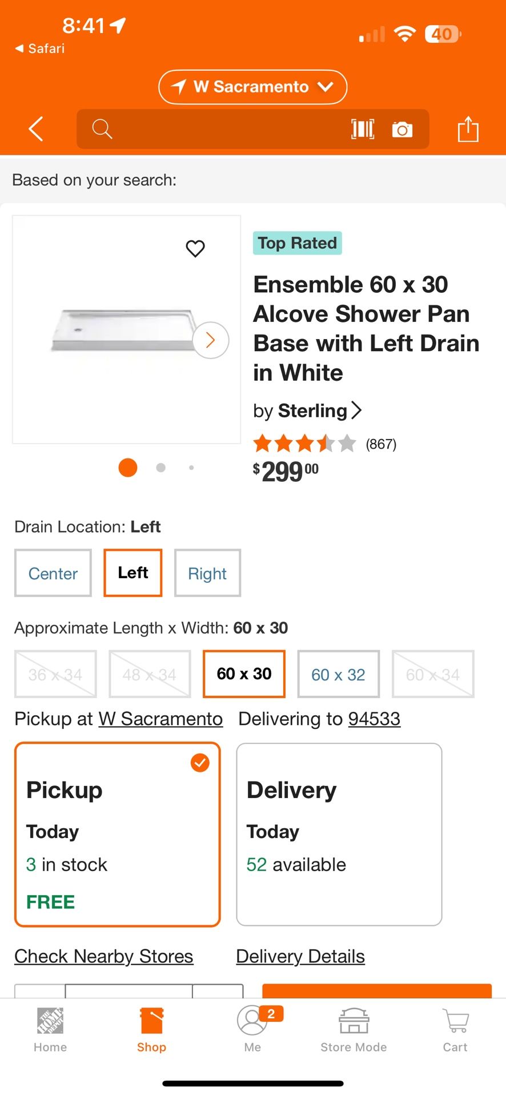This screenshot has width=506, height=1096.
Task: Navigate back using the back arrow
Action: (x=35, y=129)
